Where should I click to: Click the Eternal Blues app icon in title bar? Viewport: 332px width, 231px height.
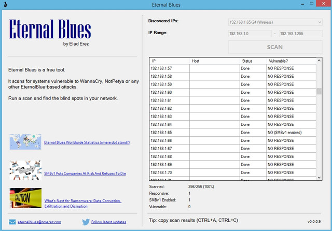[6, 5]
